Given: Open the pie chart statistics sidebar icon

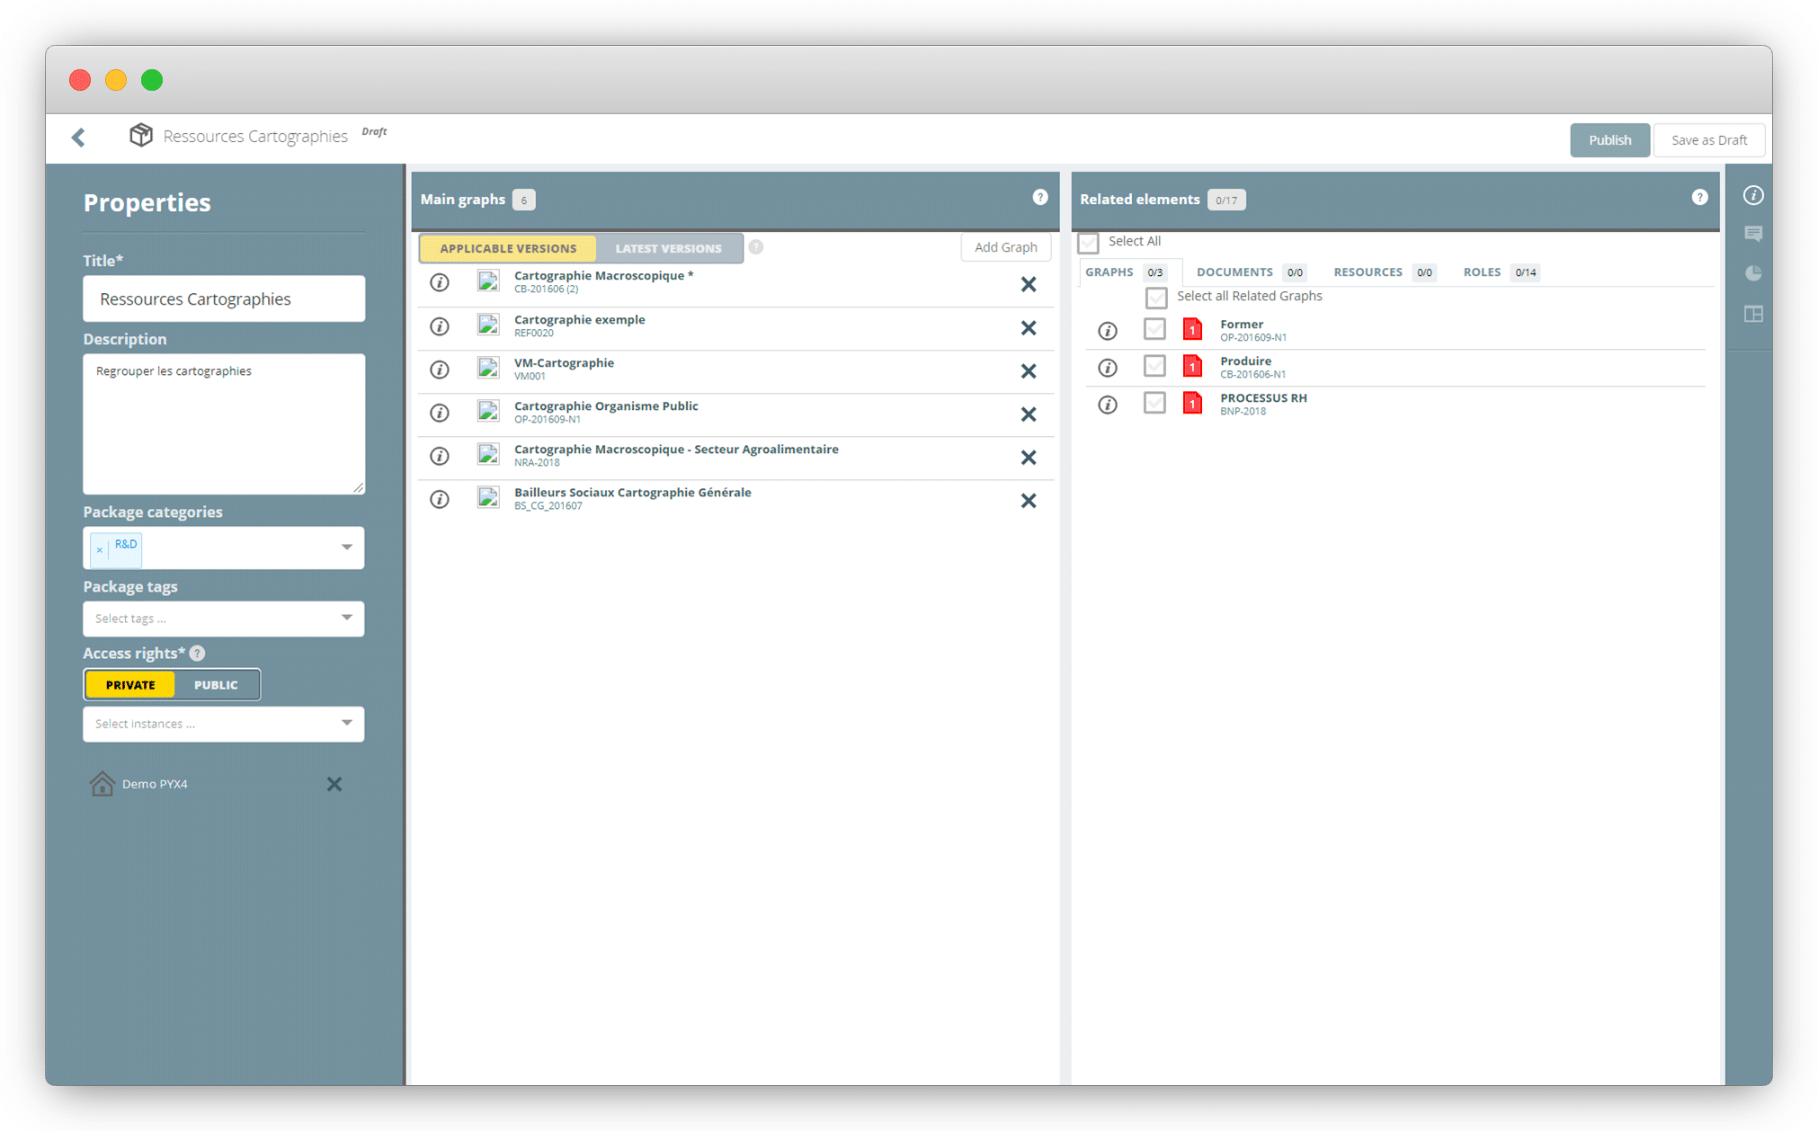Looking at the screenshot, I should click(1753, 273).
